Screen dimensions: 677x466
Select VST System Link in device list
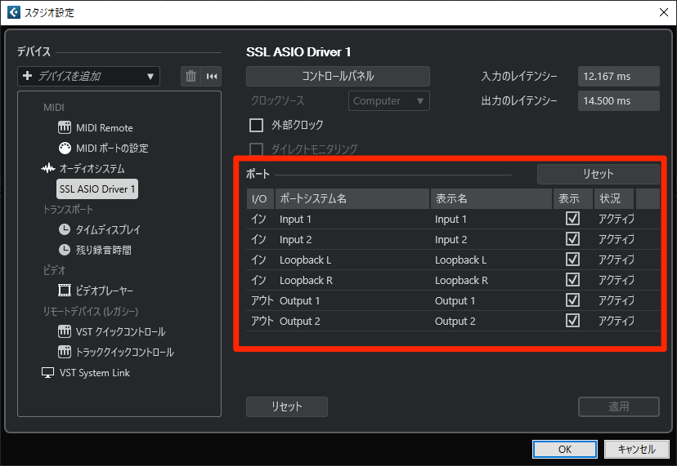(x=95, y=373)
